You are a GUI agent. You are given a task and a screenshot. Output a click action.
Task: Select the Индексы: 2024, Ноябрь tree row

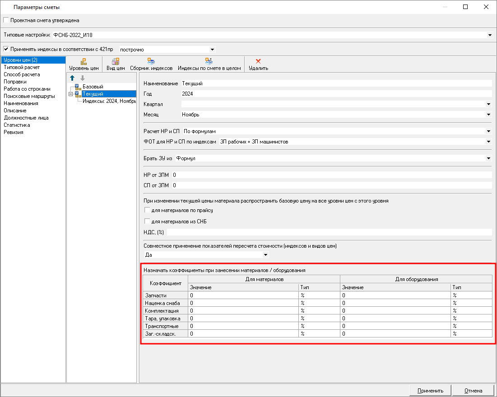click(x=109, y=101)
